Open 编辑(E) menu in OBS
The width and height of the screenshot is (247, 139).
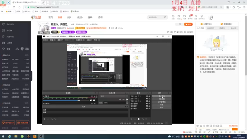pyautogui.click(x=52, y=40)
